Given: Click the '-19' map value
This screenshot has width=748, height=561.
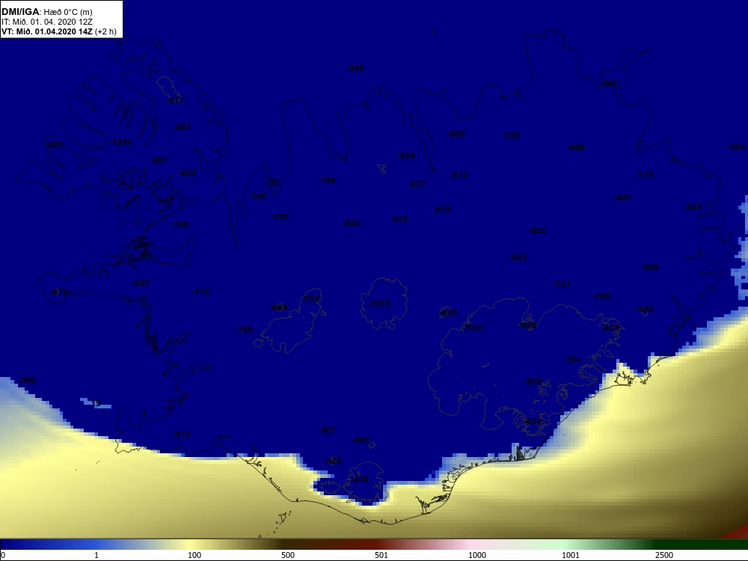Looking at the screenshot, I should (96, 404).
